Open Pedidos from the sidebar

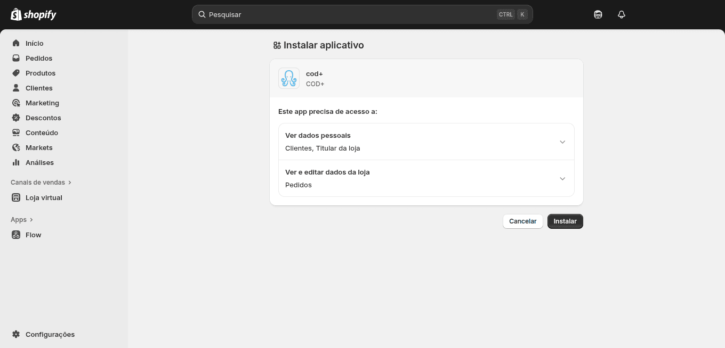point(17,58)
